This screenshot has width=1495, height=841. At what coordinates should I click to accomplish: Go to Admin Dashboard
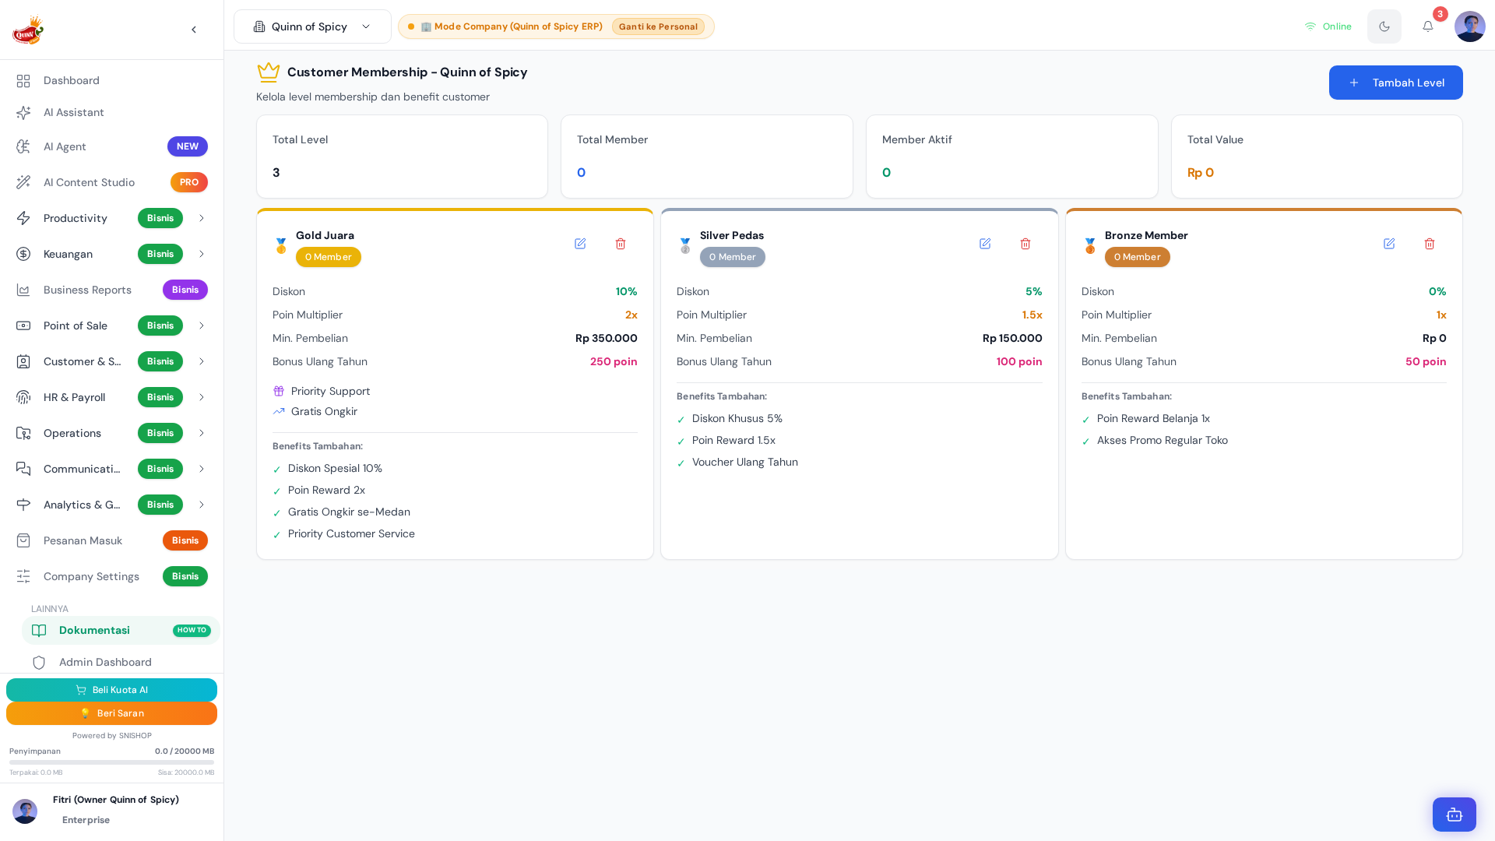point(121,662)
